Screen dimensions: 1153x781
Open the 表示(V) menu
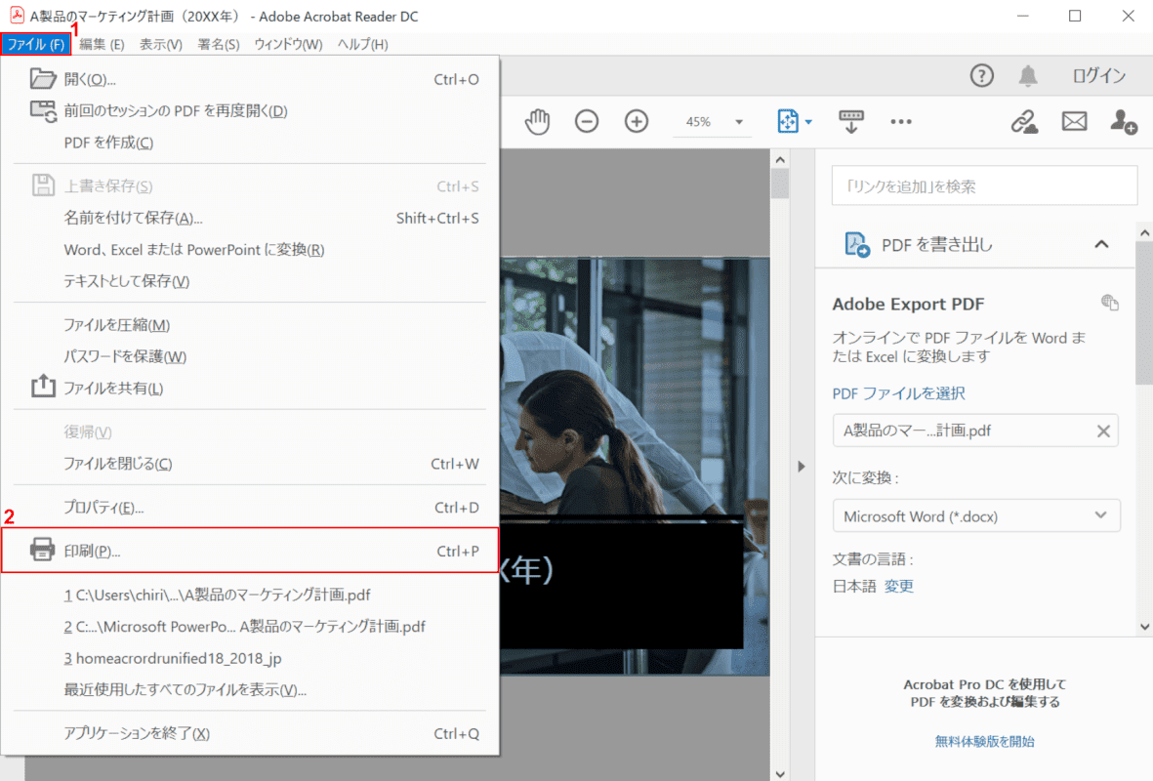(x=161, y=44)
